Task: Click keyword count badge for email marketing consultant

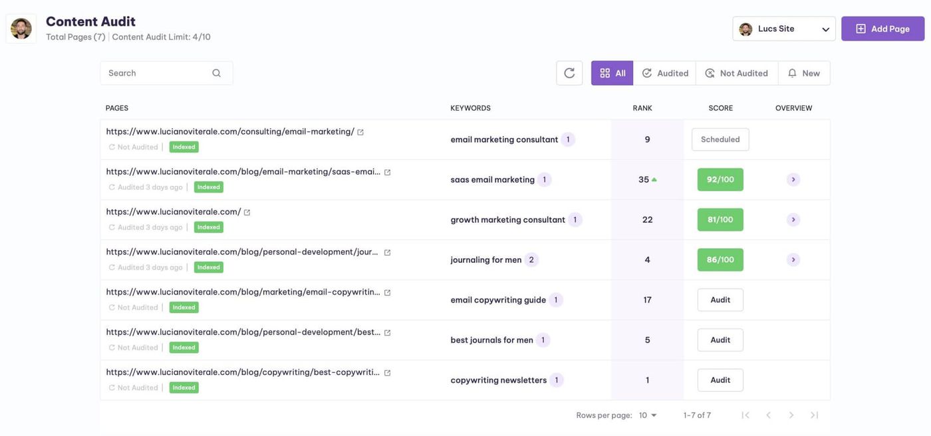Action: click(x=568, y=139)
